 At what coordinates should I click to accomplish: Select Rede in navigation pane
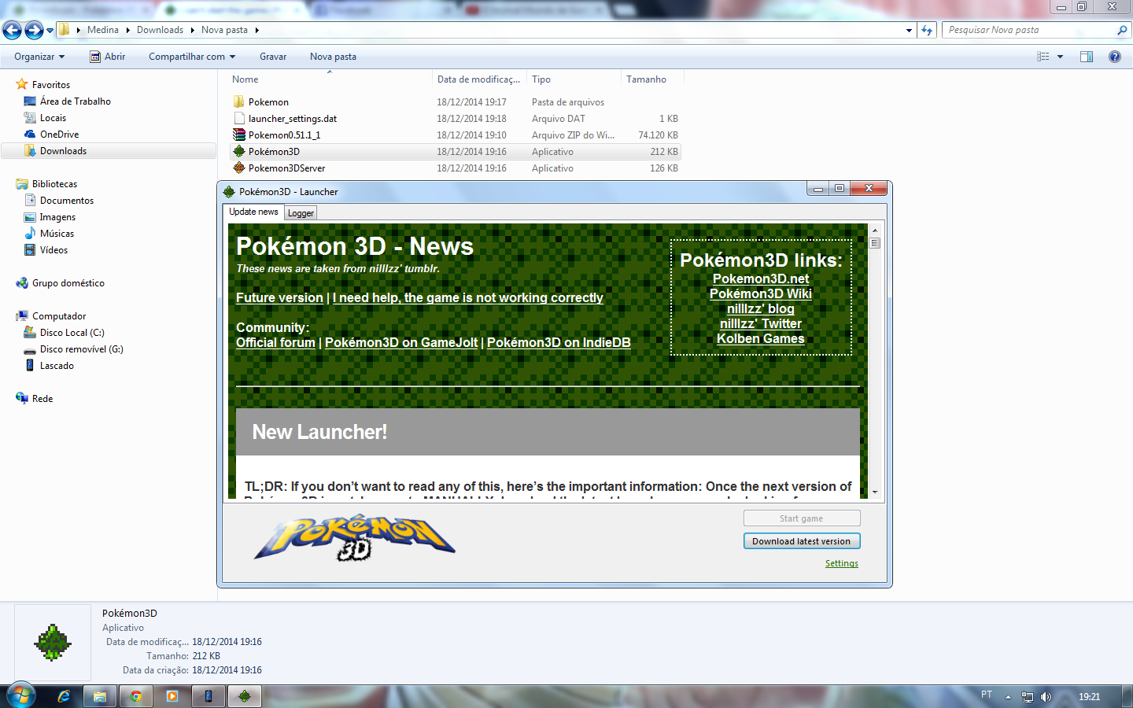pos(42,399)
